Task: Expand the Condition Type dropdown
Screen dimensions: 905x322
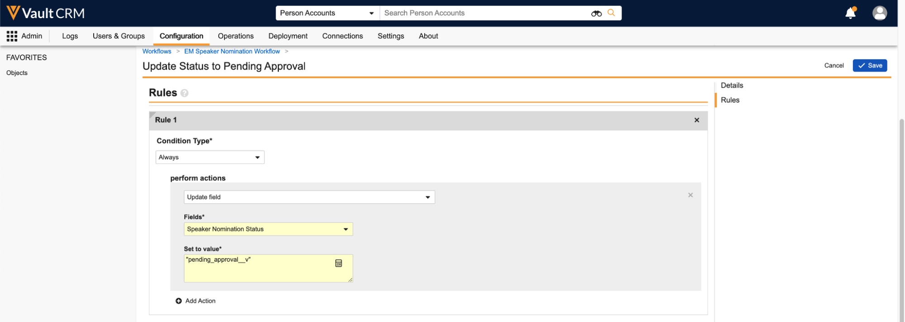Action: [210, 157]
